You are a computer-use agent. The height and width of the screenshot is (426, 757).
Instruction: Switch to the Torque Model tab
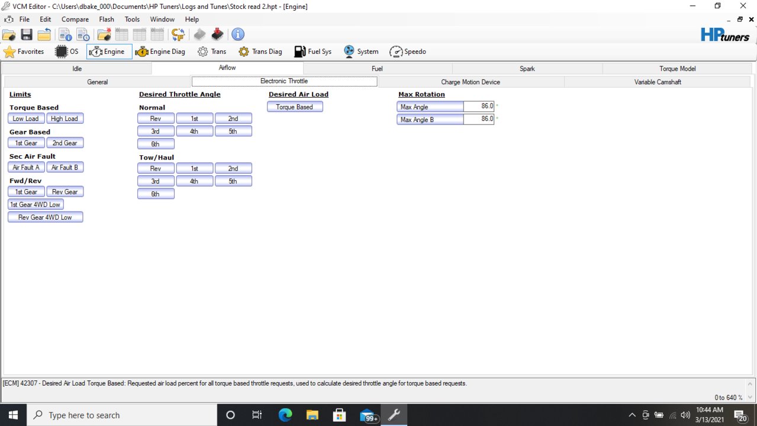678,69
